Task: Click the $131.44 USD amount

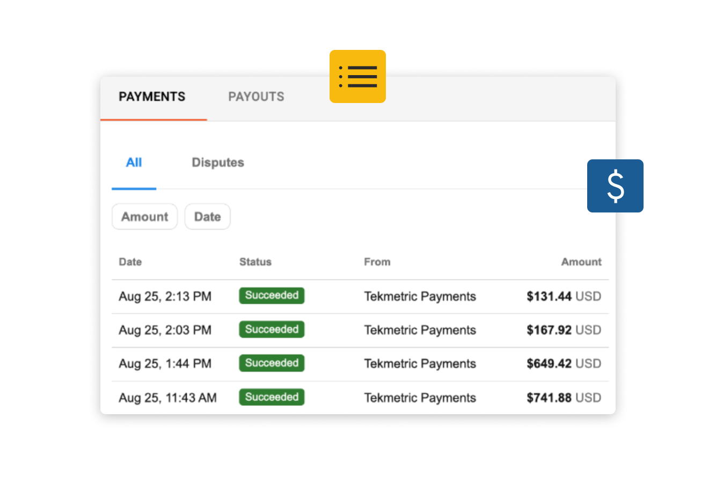Action: tap(564, 296)
